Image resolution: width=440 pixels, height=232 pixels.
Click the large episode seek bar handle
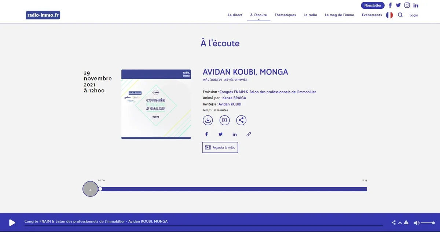100,189
